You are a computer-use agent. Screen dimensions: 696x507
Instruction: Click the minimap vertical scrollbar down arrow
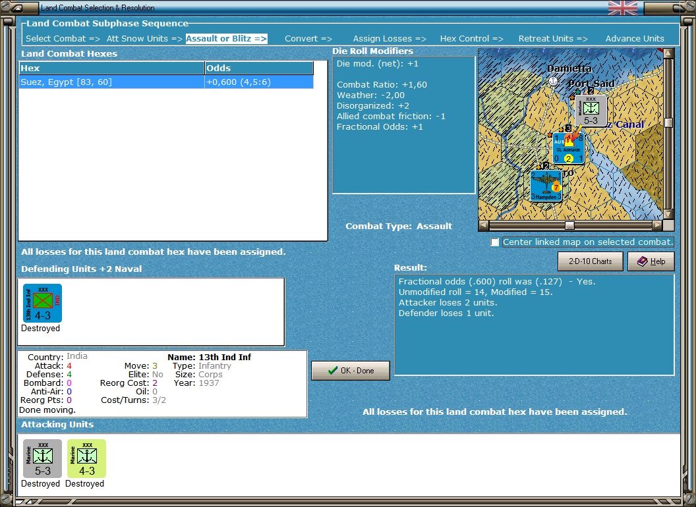pyautogui.click(x=668, y=214)
